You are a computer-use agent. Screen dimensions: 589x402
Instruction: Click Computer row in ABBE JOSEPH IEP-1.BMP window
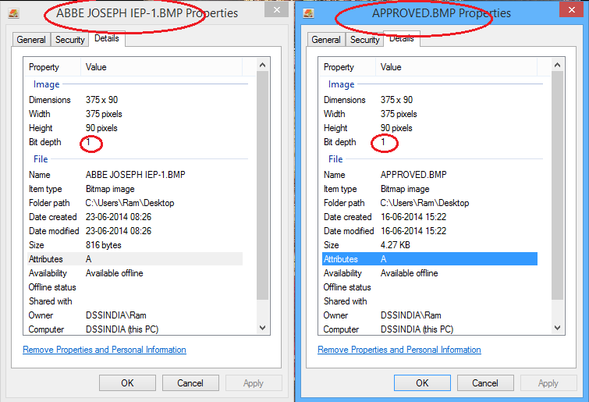(135, 329)
